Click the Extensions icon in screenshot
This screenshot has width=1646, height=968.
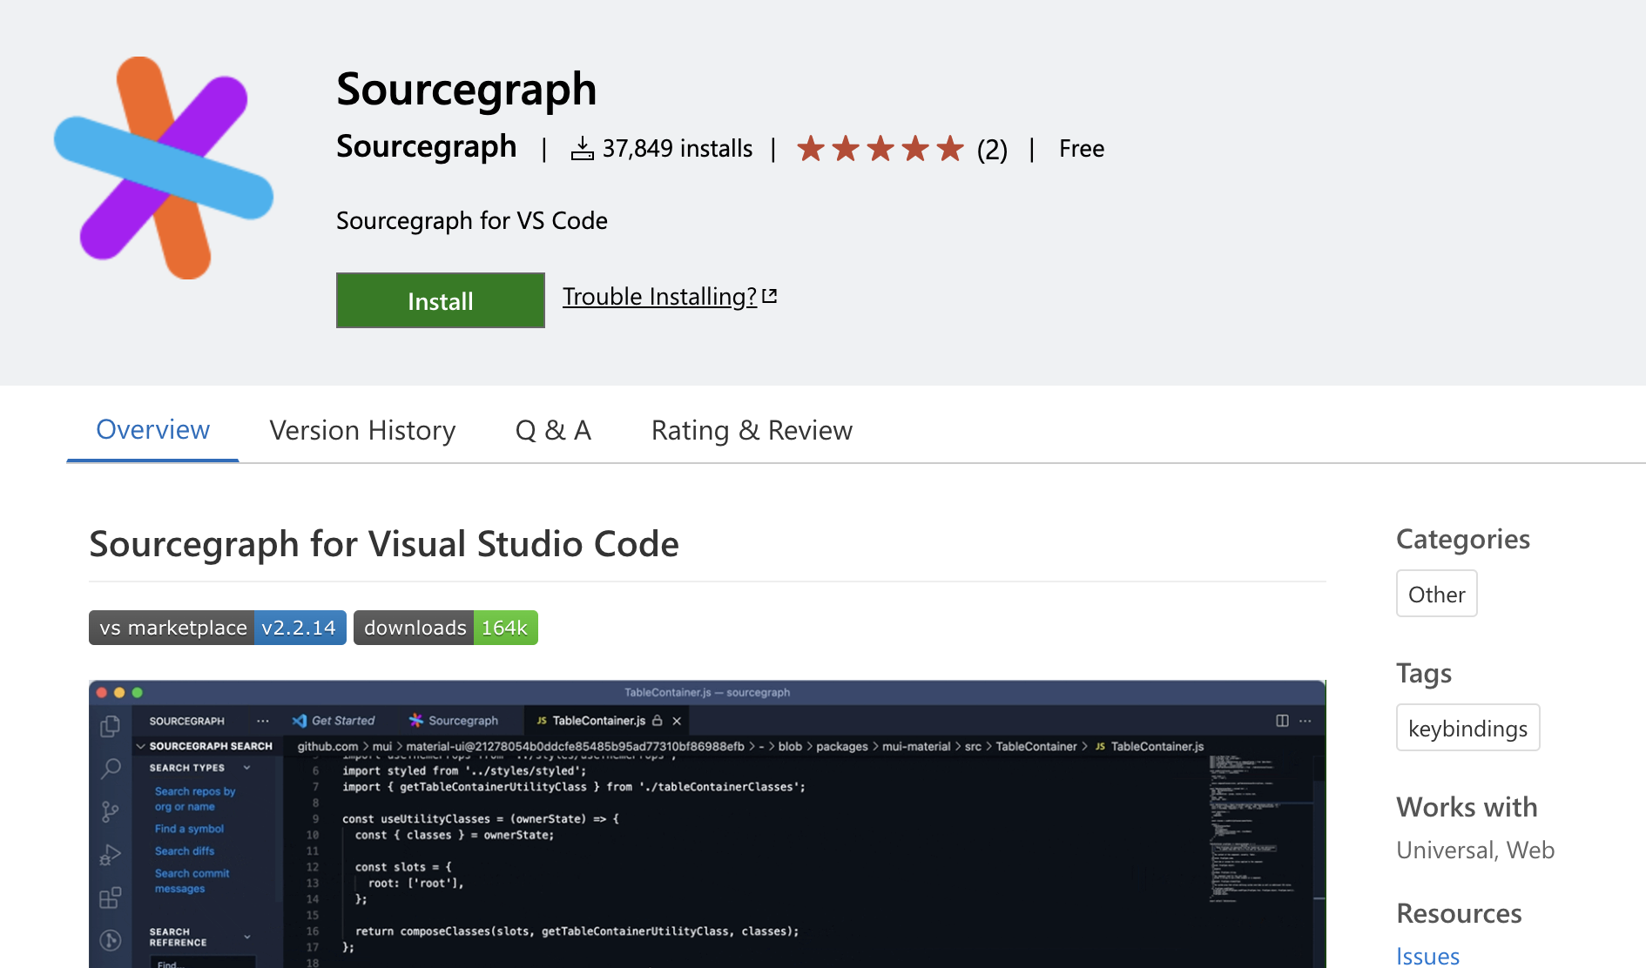pyautogui.click(x=111, y=897)
